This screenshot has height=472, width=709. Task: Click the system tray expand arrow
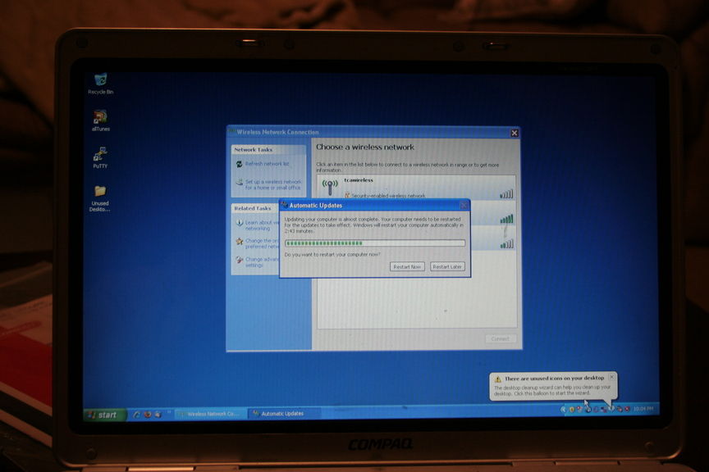click(563, 409)
